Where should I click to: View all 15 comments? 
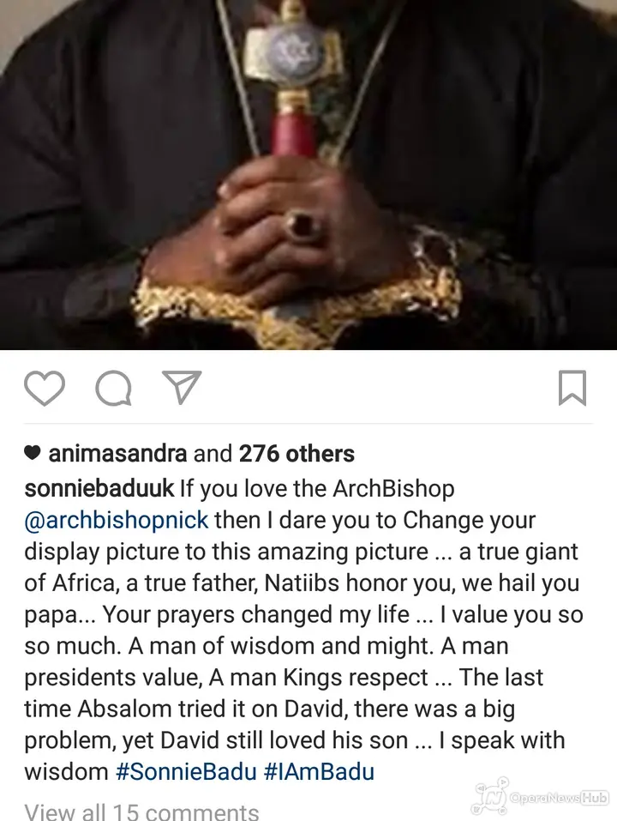click(x=141, y=811)
